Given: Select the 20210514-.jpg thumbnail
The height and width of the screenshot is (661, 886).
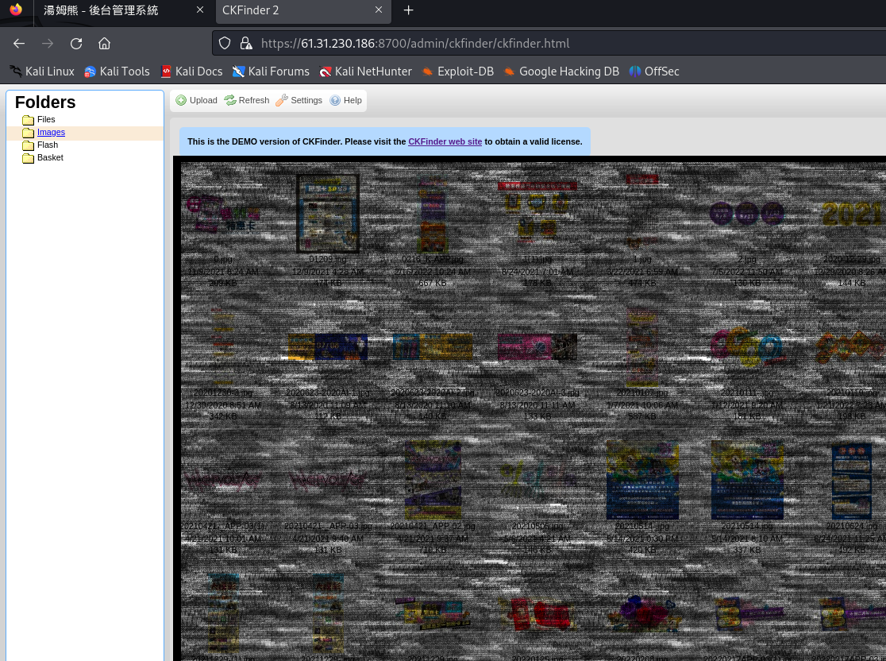Looking at the screenshot, I should click(x=642, y=480).
